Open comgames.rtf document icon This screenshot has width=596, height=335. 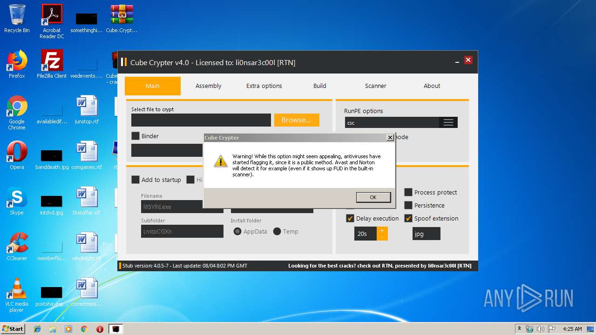[x=87, y=155]
